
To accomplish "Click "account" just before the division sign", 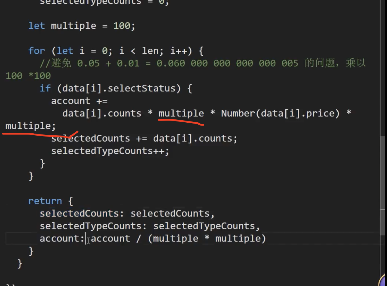I will pos(110,238).
